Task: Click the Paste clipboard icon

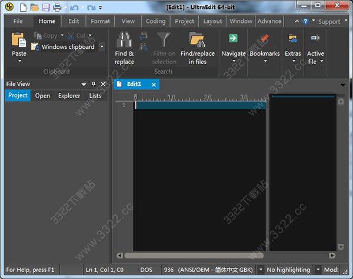Action: click(19, 40)
